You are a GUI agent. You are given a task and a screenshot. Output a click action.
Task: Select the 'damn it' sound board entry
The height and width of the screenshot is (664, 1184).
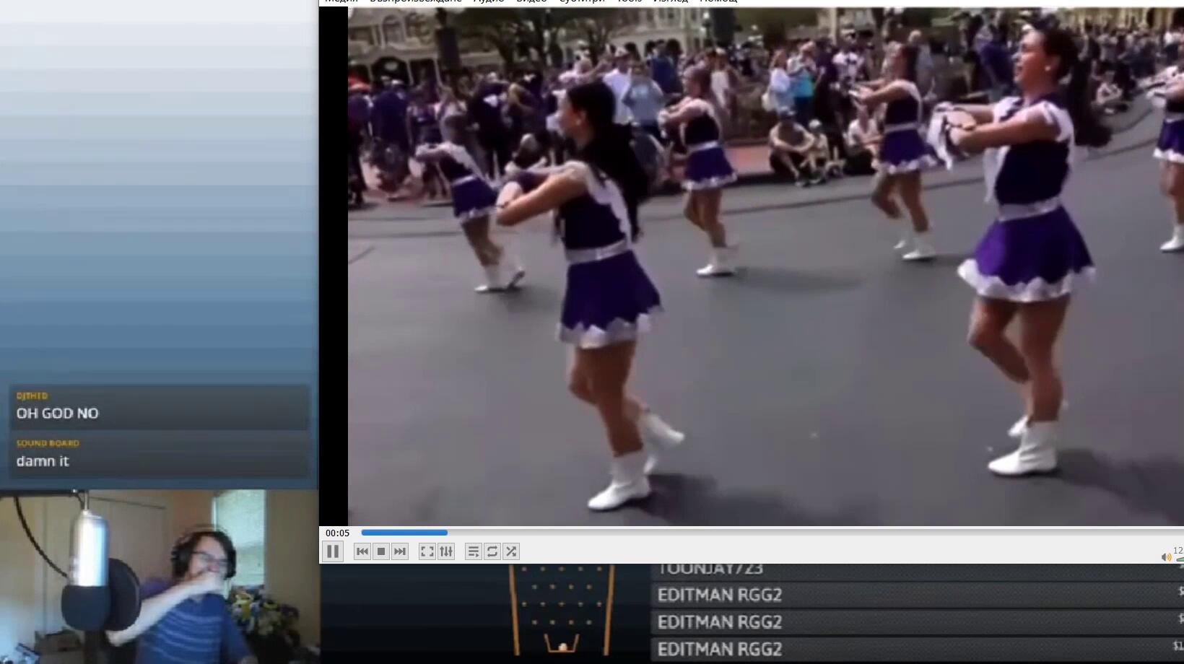[x=159, y=455]
